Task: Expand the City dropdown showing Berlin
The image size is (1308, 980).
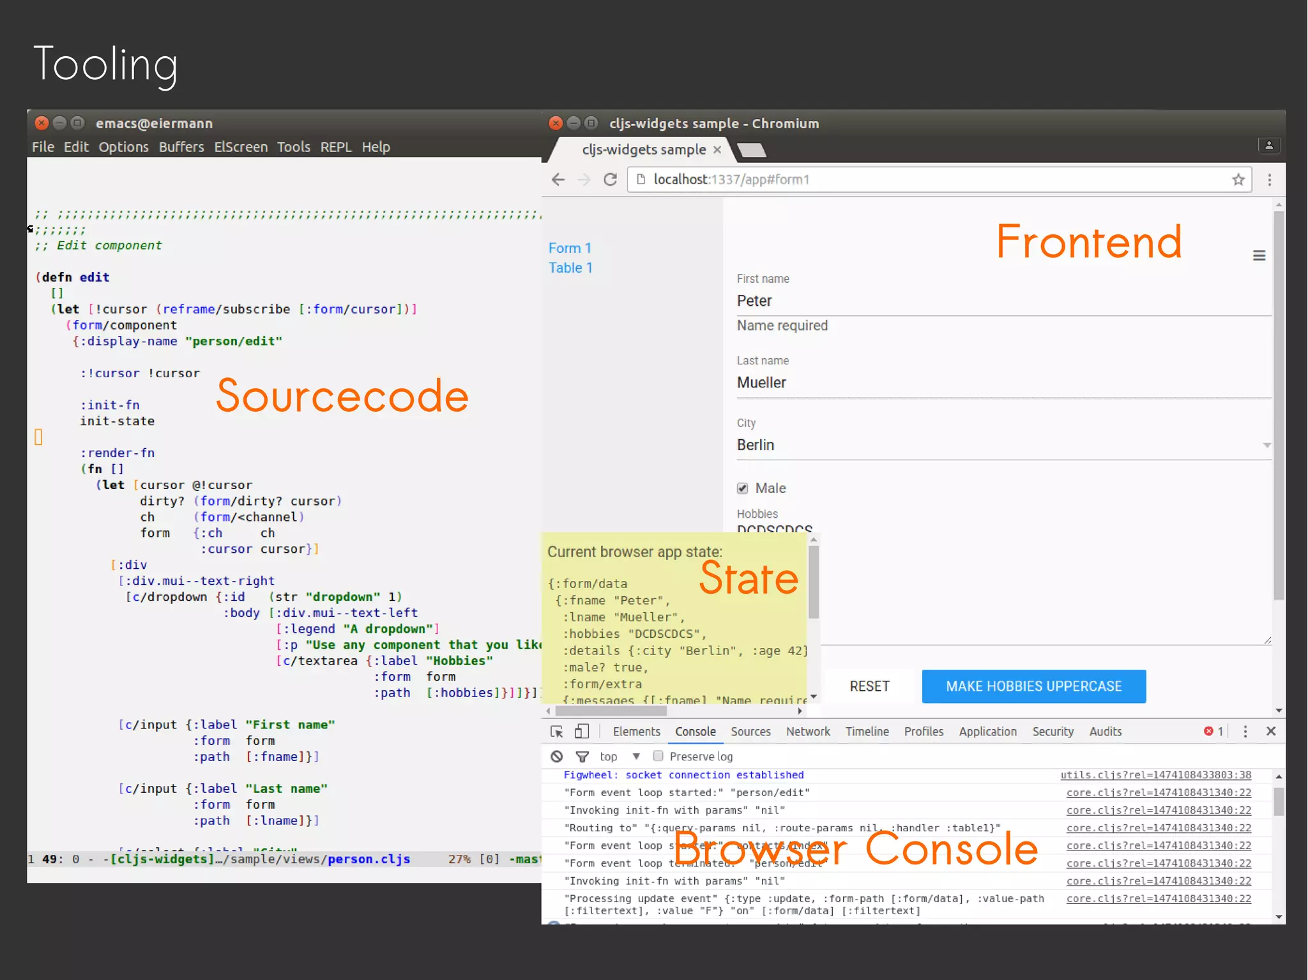Action: 1004,445
